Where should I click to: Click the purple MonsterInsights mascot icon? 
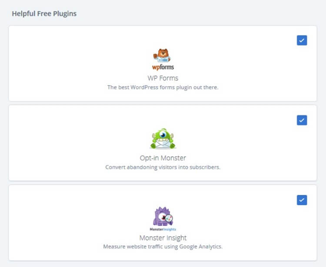163,216
